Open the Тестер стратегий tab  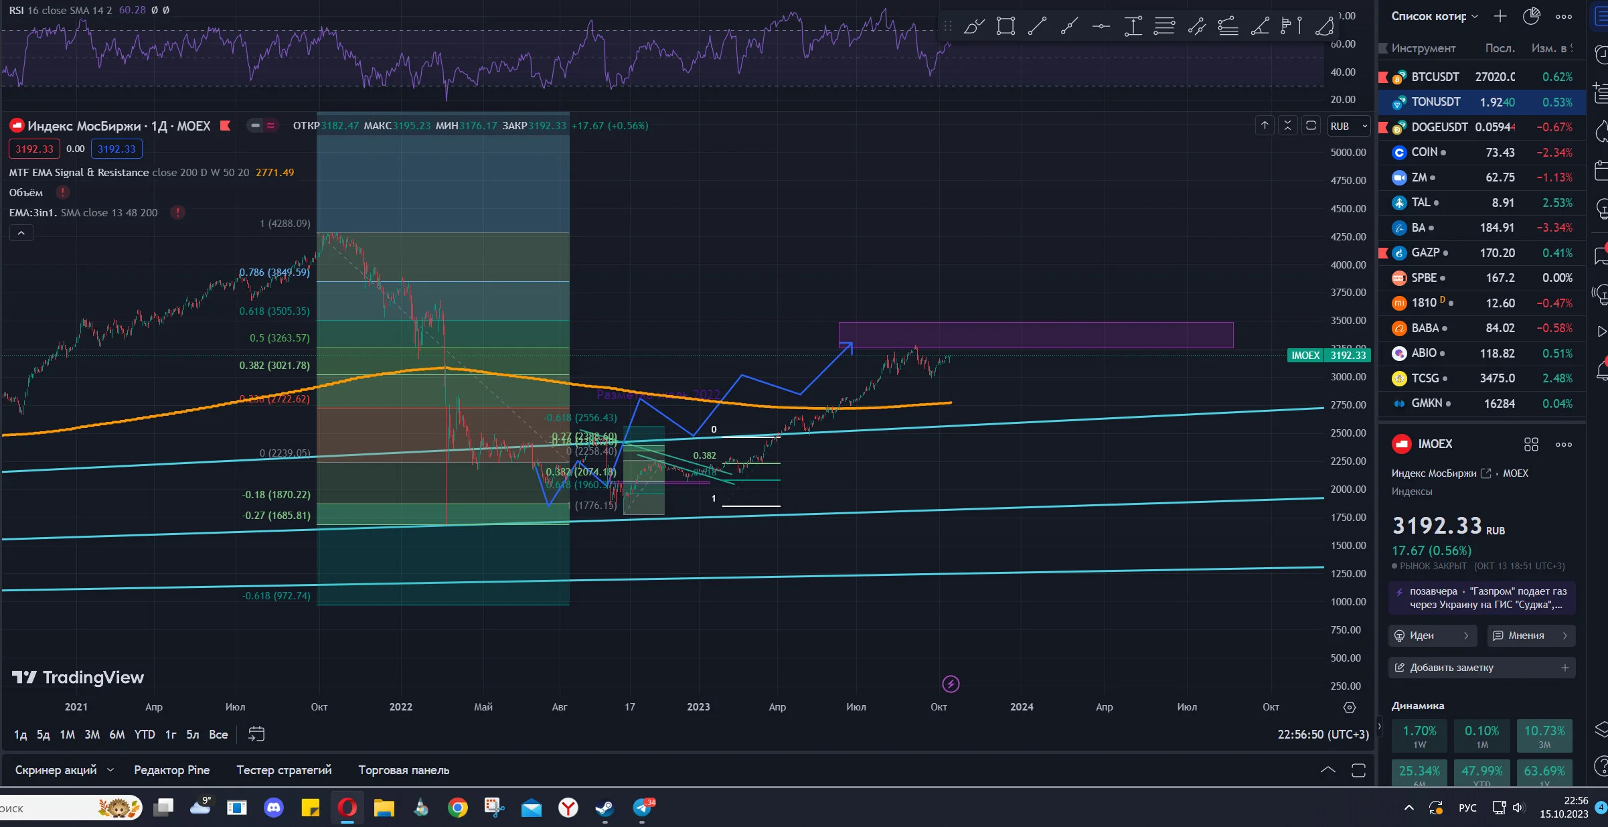tap(284, 770)
